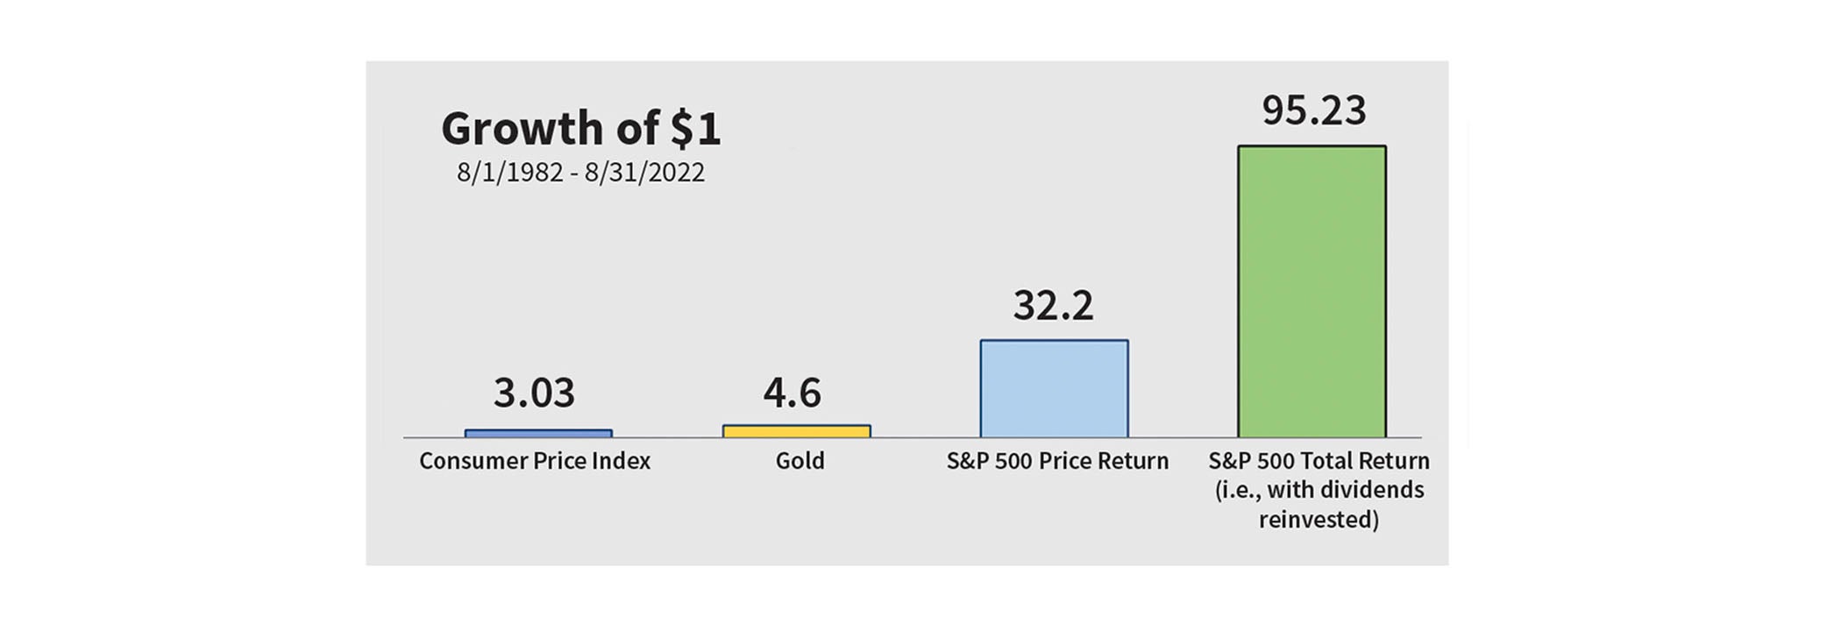Click the end date 8/31/2022
The height and width of the screenshot is (631, 1841).
point(644,173)
